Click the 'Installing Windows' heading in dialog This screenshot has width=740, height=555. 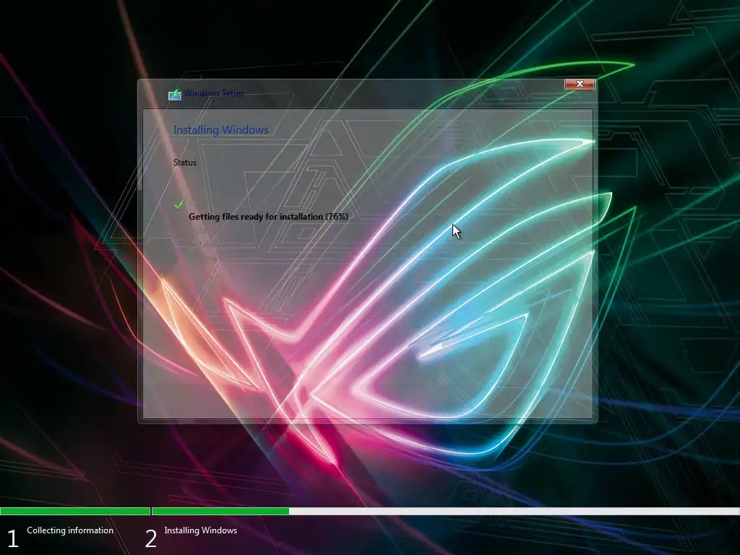tap(221, 130)
